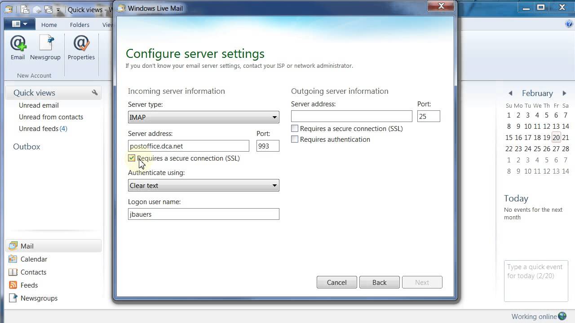Click the Logon user name field
Image resolution: width=575 pixels, height=323 pixels.
203,214
